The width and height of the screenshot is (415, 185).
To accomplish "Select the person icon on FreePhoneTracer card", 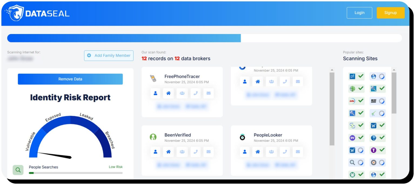I will (x=155, y=93).
